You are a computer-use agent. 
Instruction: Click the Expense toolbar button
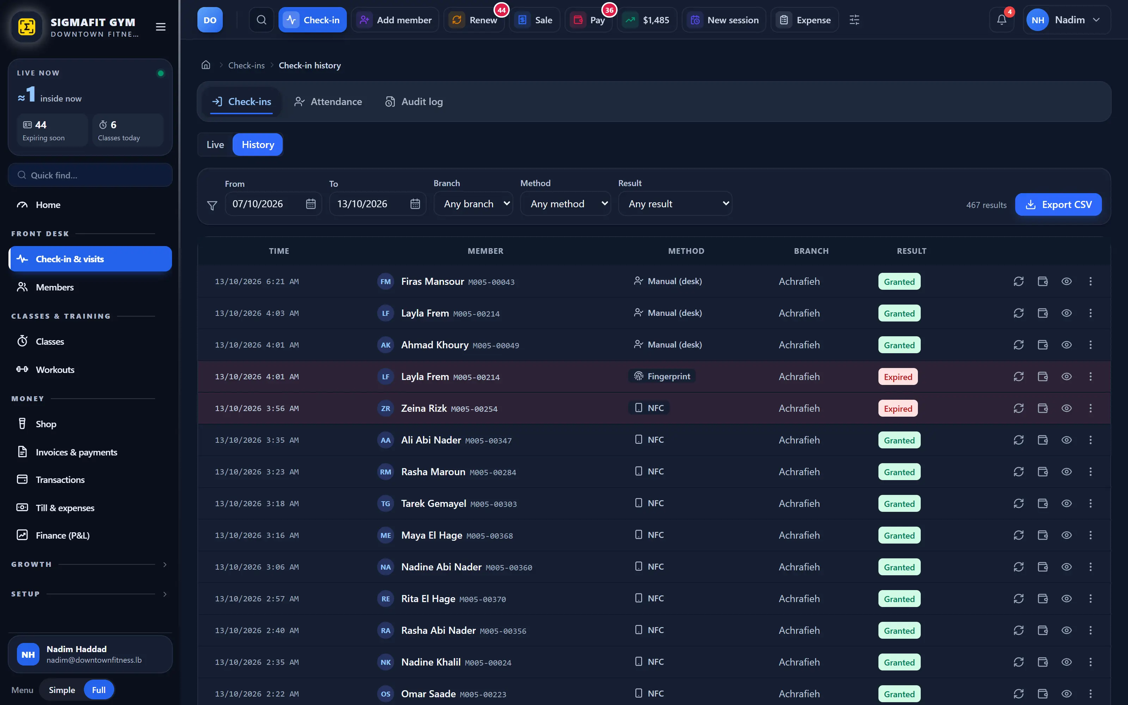pos(804,20)
